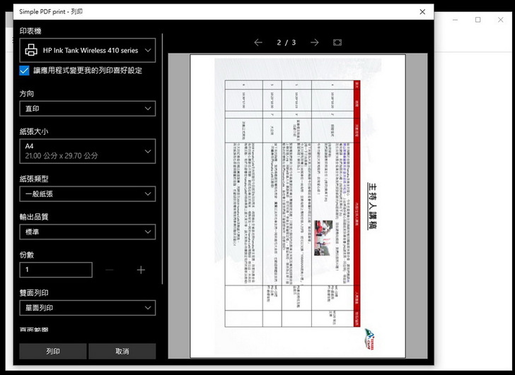
Task: Click the 2 / 3 page indicator
Action: point(286,42)
